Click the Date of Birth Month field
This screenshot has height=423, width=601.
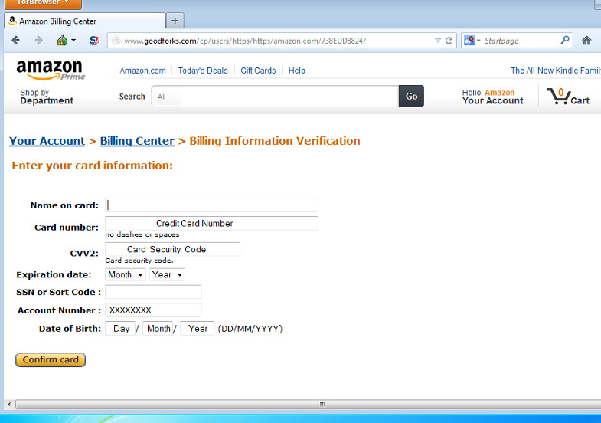158,329
